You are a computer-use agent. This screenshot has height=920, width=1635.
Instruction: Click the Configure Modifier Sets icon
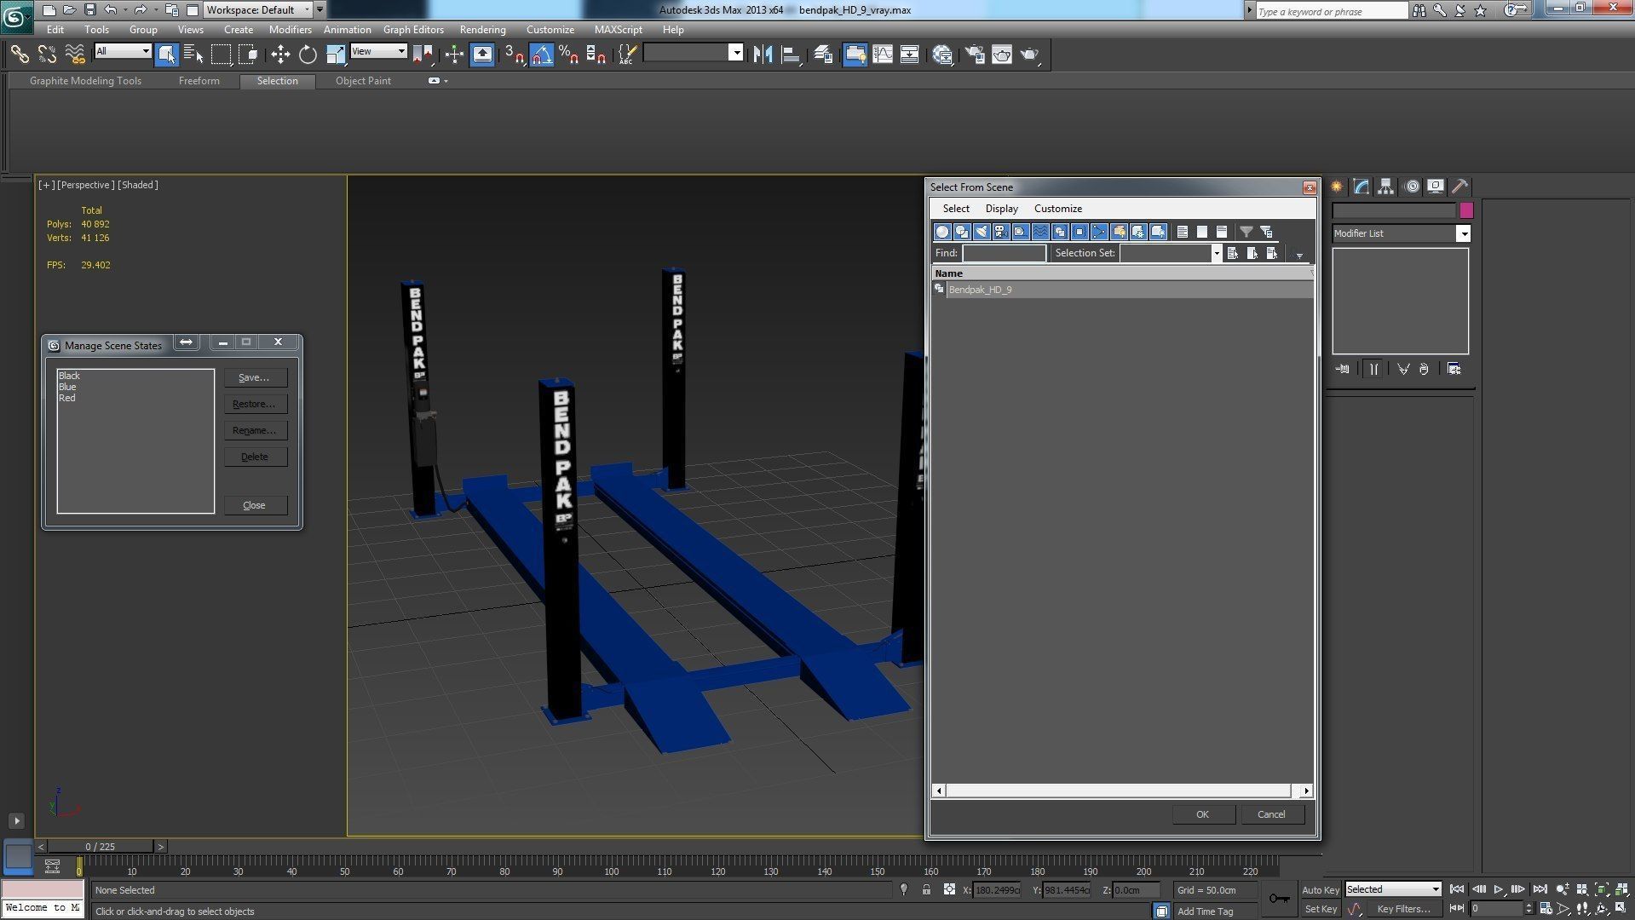click(x=1454, y=369)
